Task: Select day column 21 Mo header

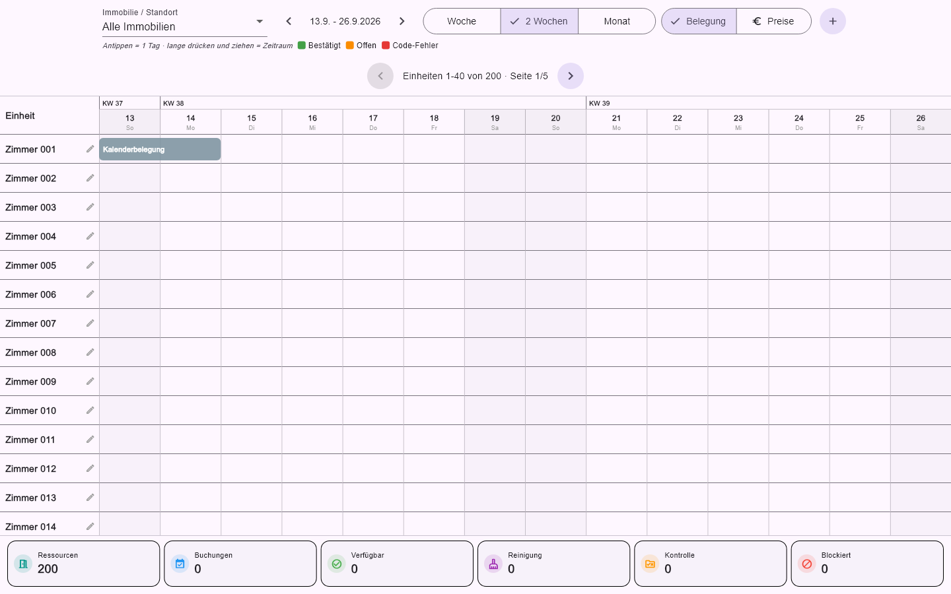Action: pyautogui.click(x=616, y=122)
